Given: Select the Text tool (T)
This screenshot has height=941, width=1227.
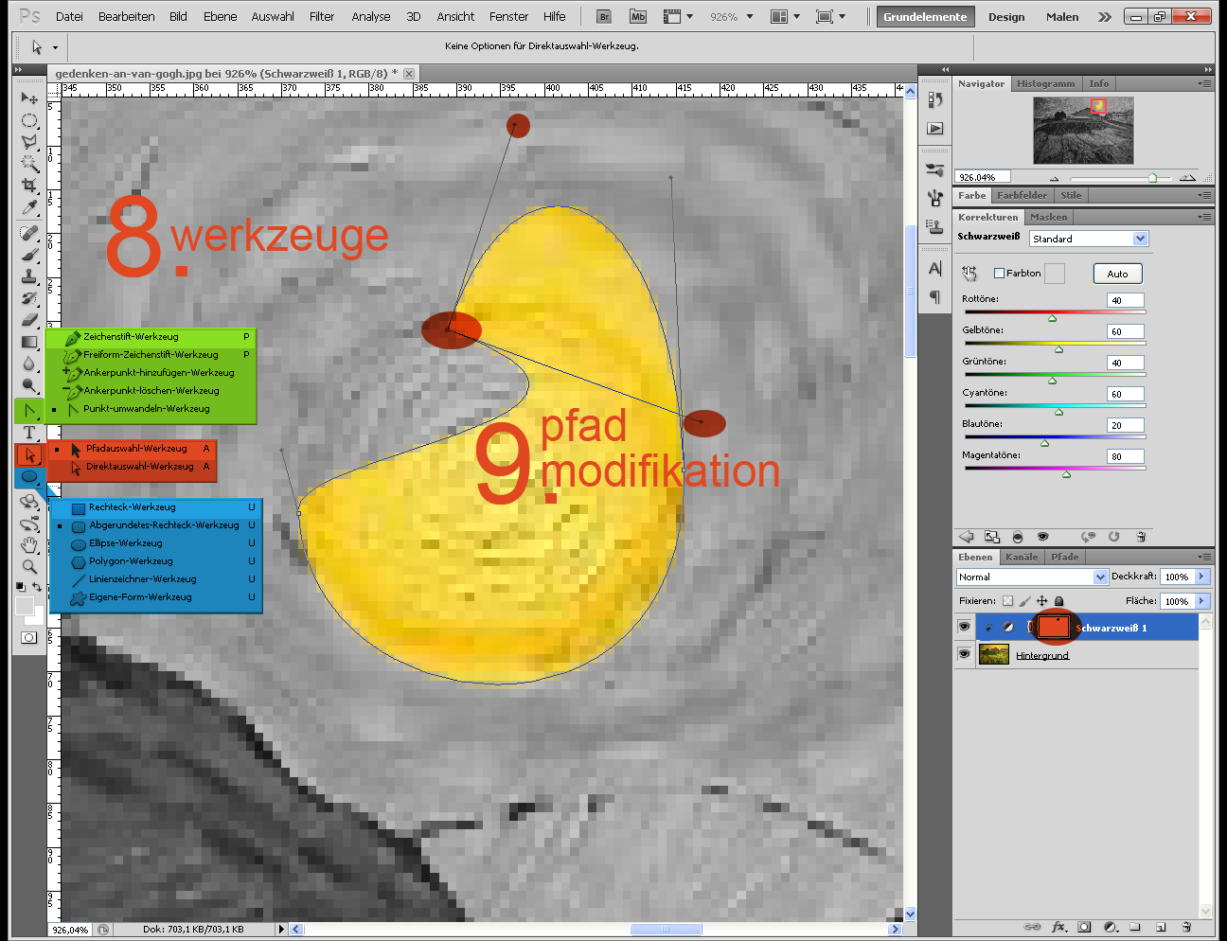Looking at the screenshot, I should tap(29, 433).
